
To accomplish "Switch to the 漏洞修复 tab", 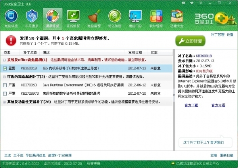I will pyautogui.click(x=52, y=19).
